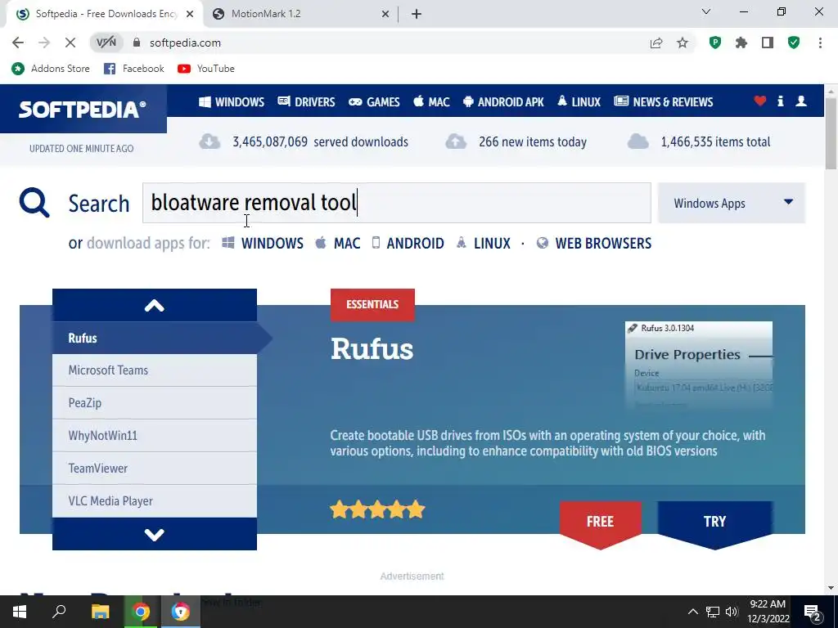Open the Addons Store bookmark
The image size is (838, 628).
pyautogui.click(x=51, y=69)
